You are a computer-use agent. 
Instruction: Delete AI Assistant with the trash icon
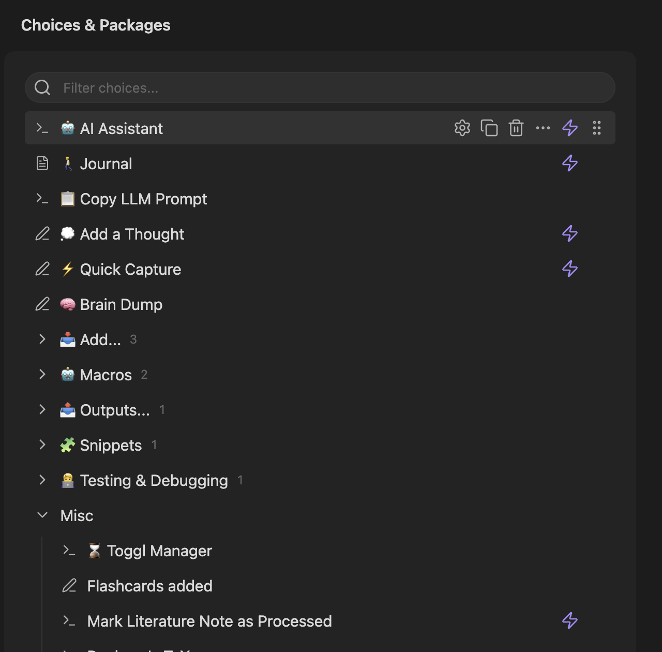[516, 128]
